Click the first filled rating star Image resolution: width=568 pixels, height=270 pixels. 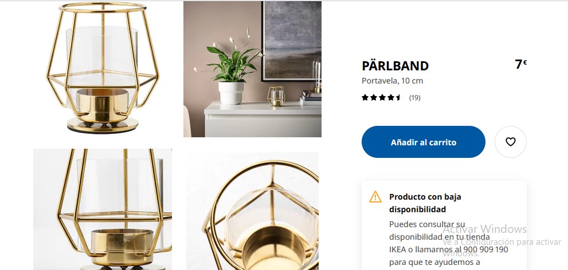[x=365, y=97]
